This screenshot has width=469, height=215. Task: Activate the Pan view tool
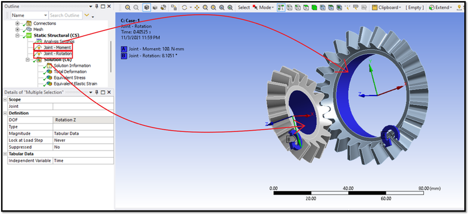click(197, 8)
